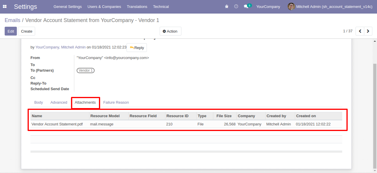Image resolution: width=377 pixels, height=173 pixels.
Task: Click the vertical page scrollbar
Action: tap(375, 117)
